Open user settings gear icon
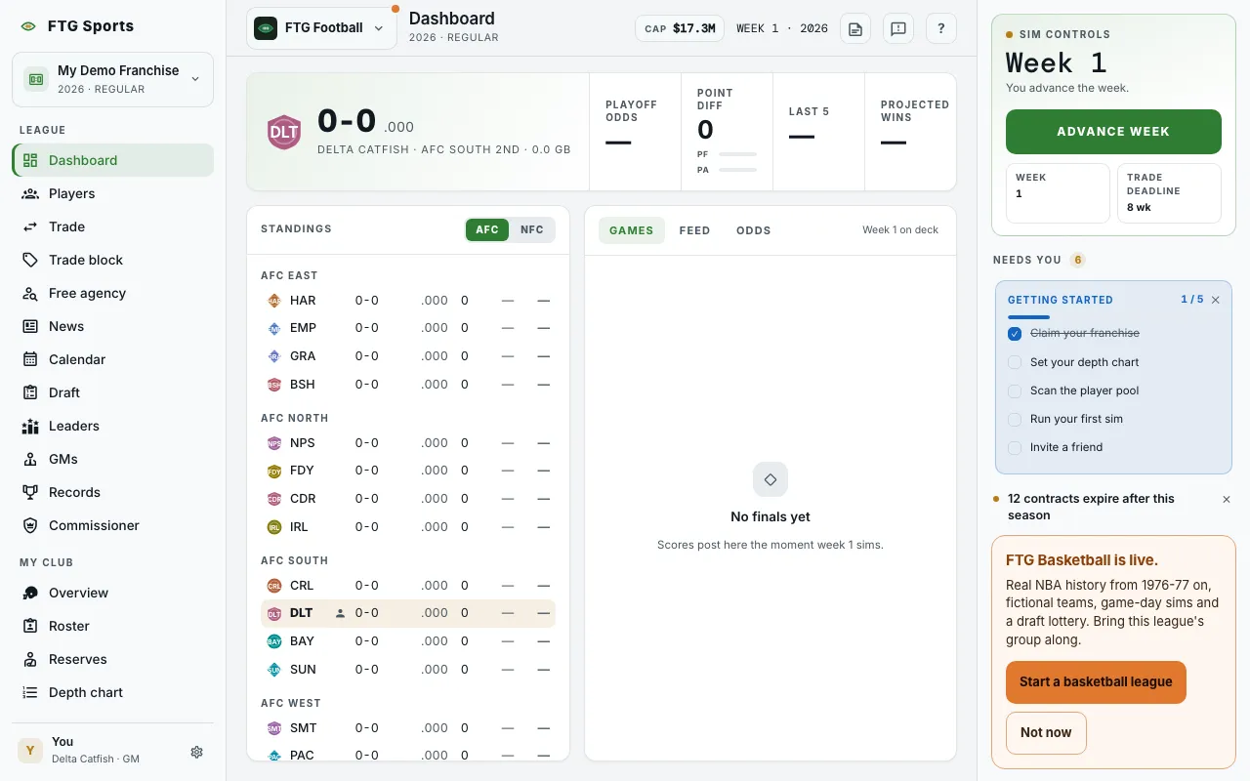 pyautogui.click(x=197, y=752)
